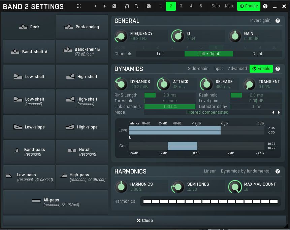
Task: Set channels to Right only
Action: coord(257,54)
